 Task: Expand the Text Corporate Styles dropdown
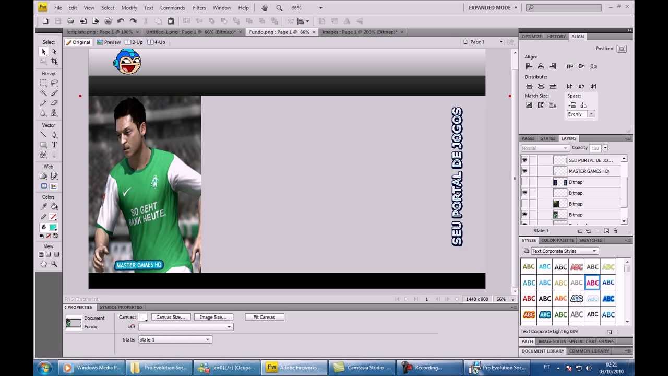(560, 251)
